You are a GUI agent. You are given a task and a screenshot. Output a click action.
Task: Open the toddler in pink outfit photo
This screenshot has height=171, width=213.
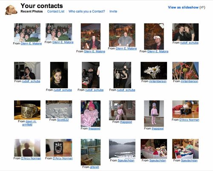tap(154, 113)
